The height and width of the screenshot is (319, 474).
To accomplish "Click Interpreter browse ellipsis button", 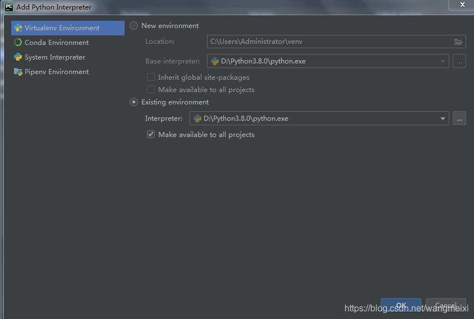I will pyautogui.click(x=459, y=119).
